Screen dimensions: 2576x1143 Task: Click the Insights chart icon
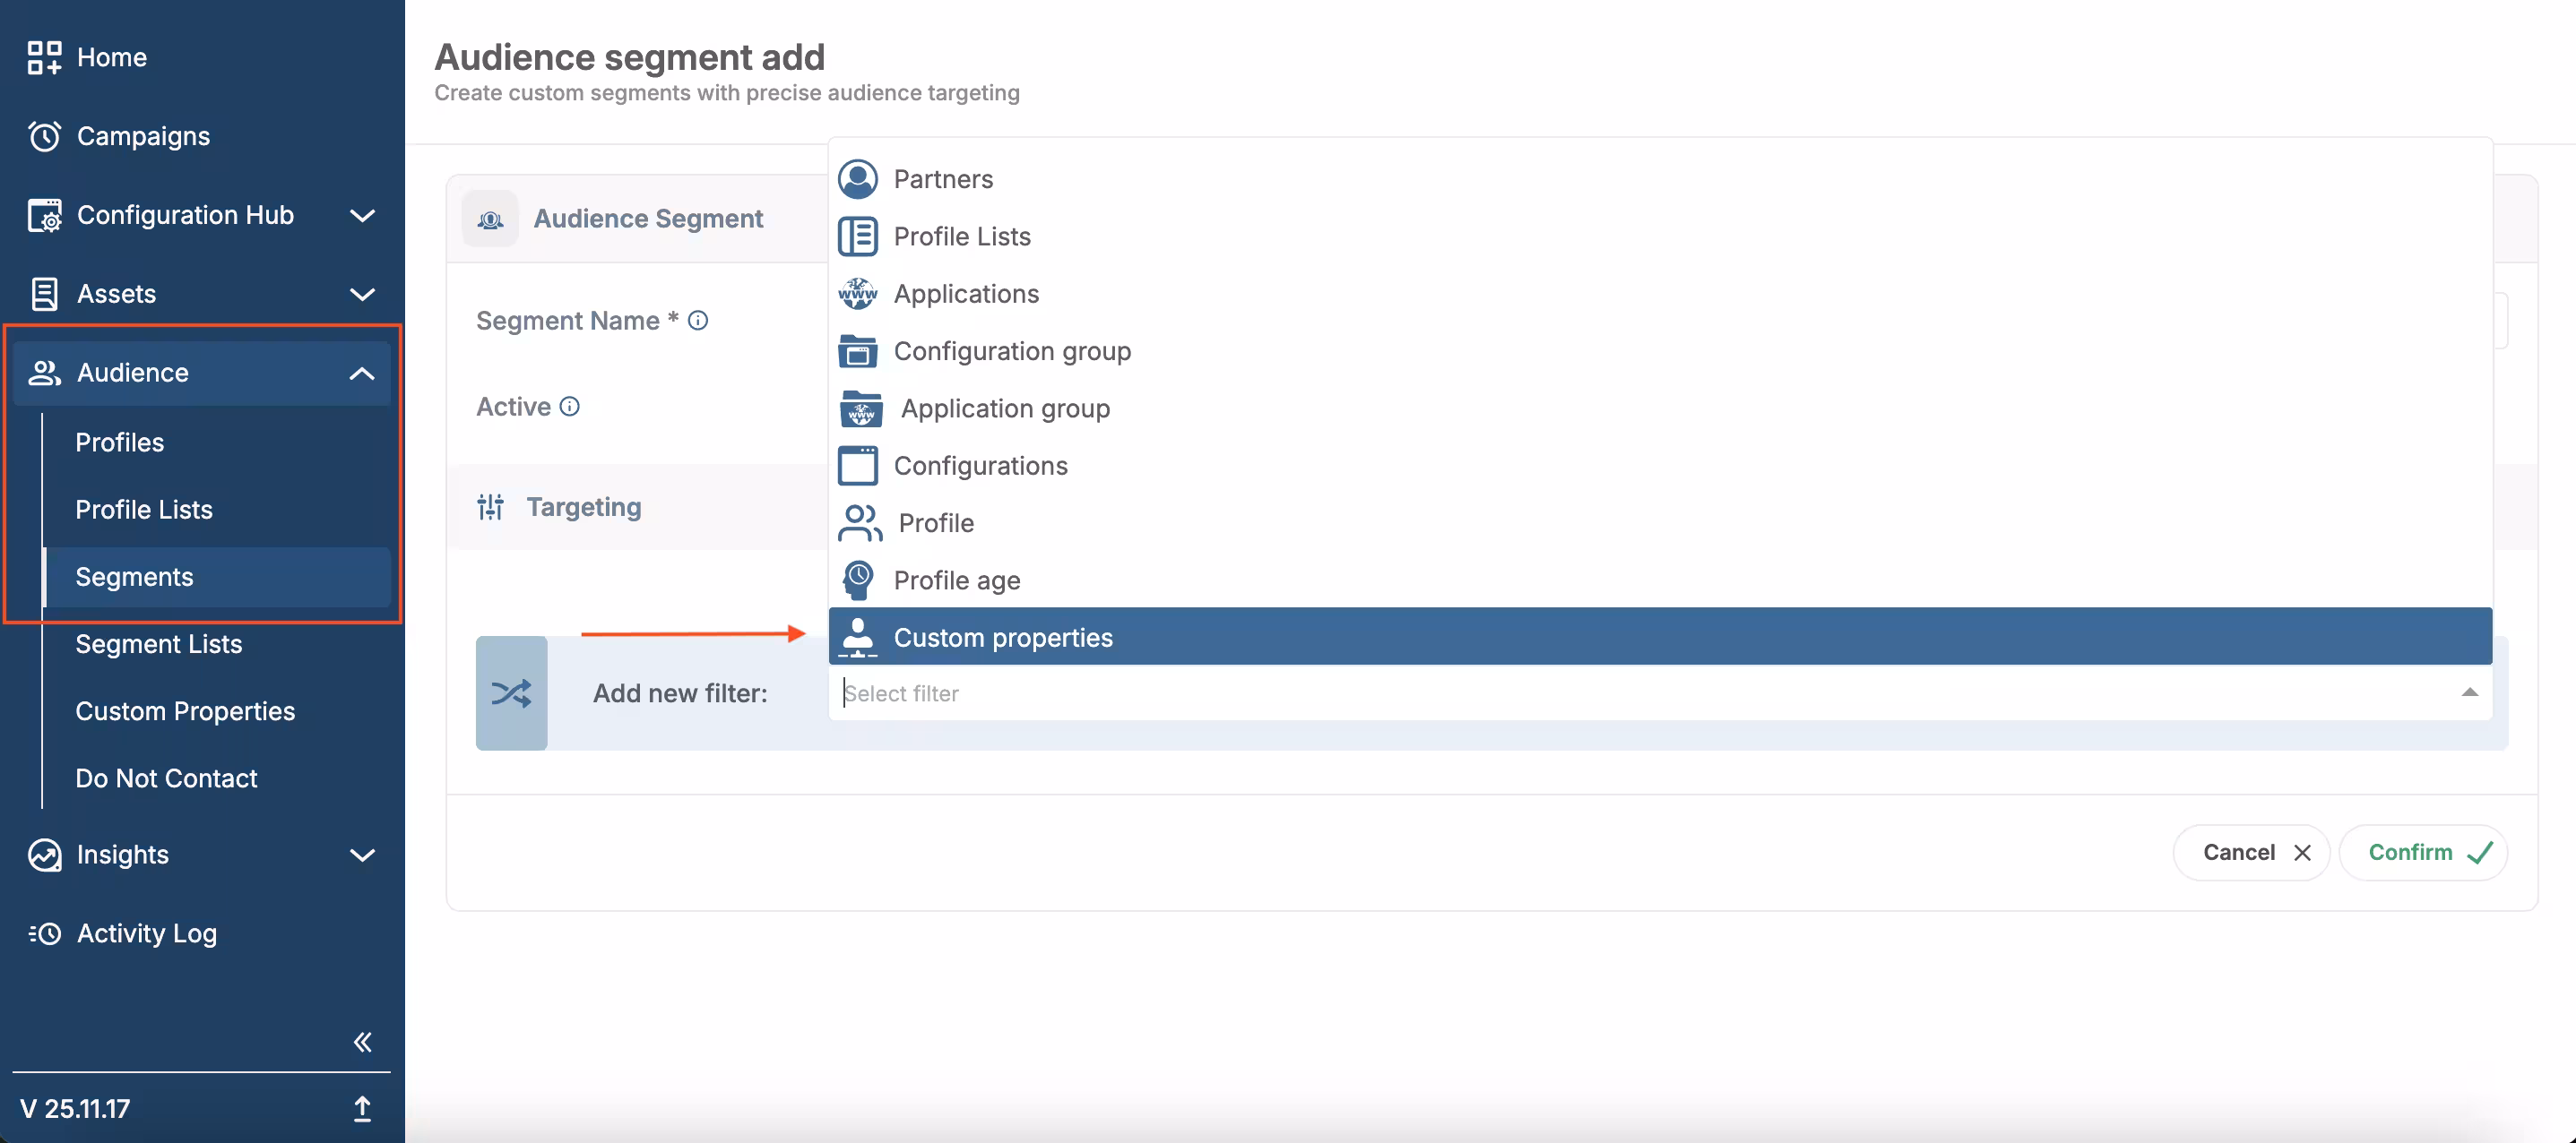pyautogui.click(x=44, y=855)
